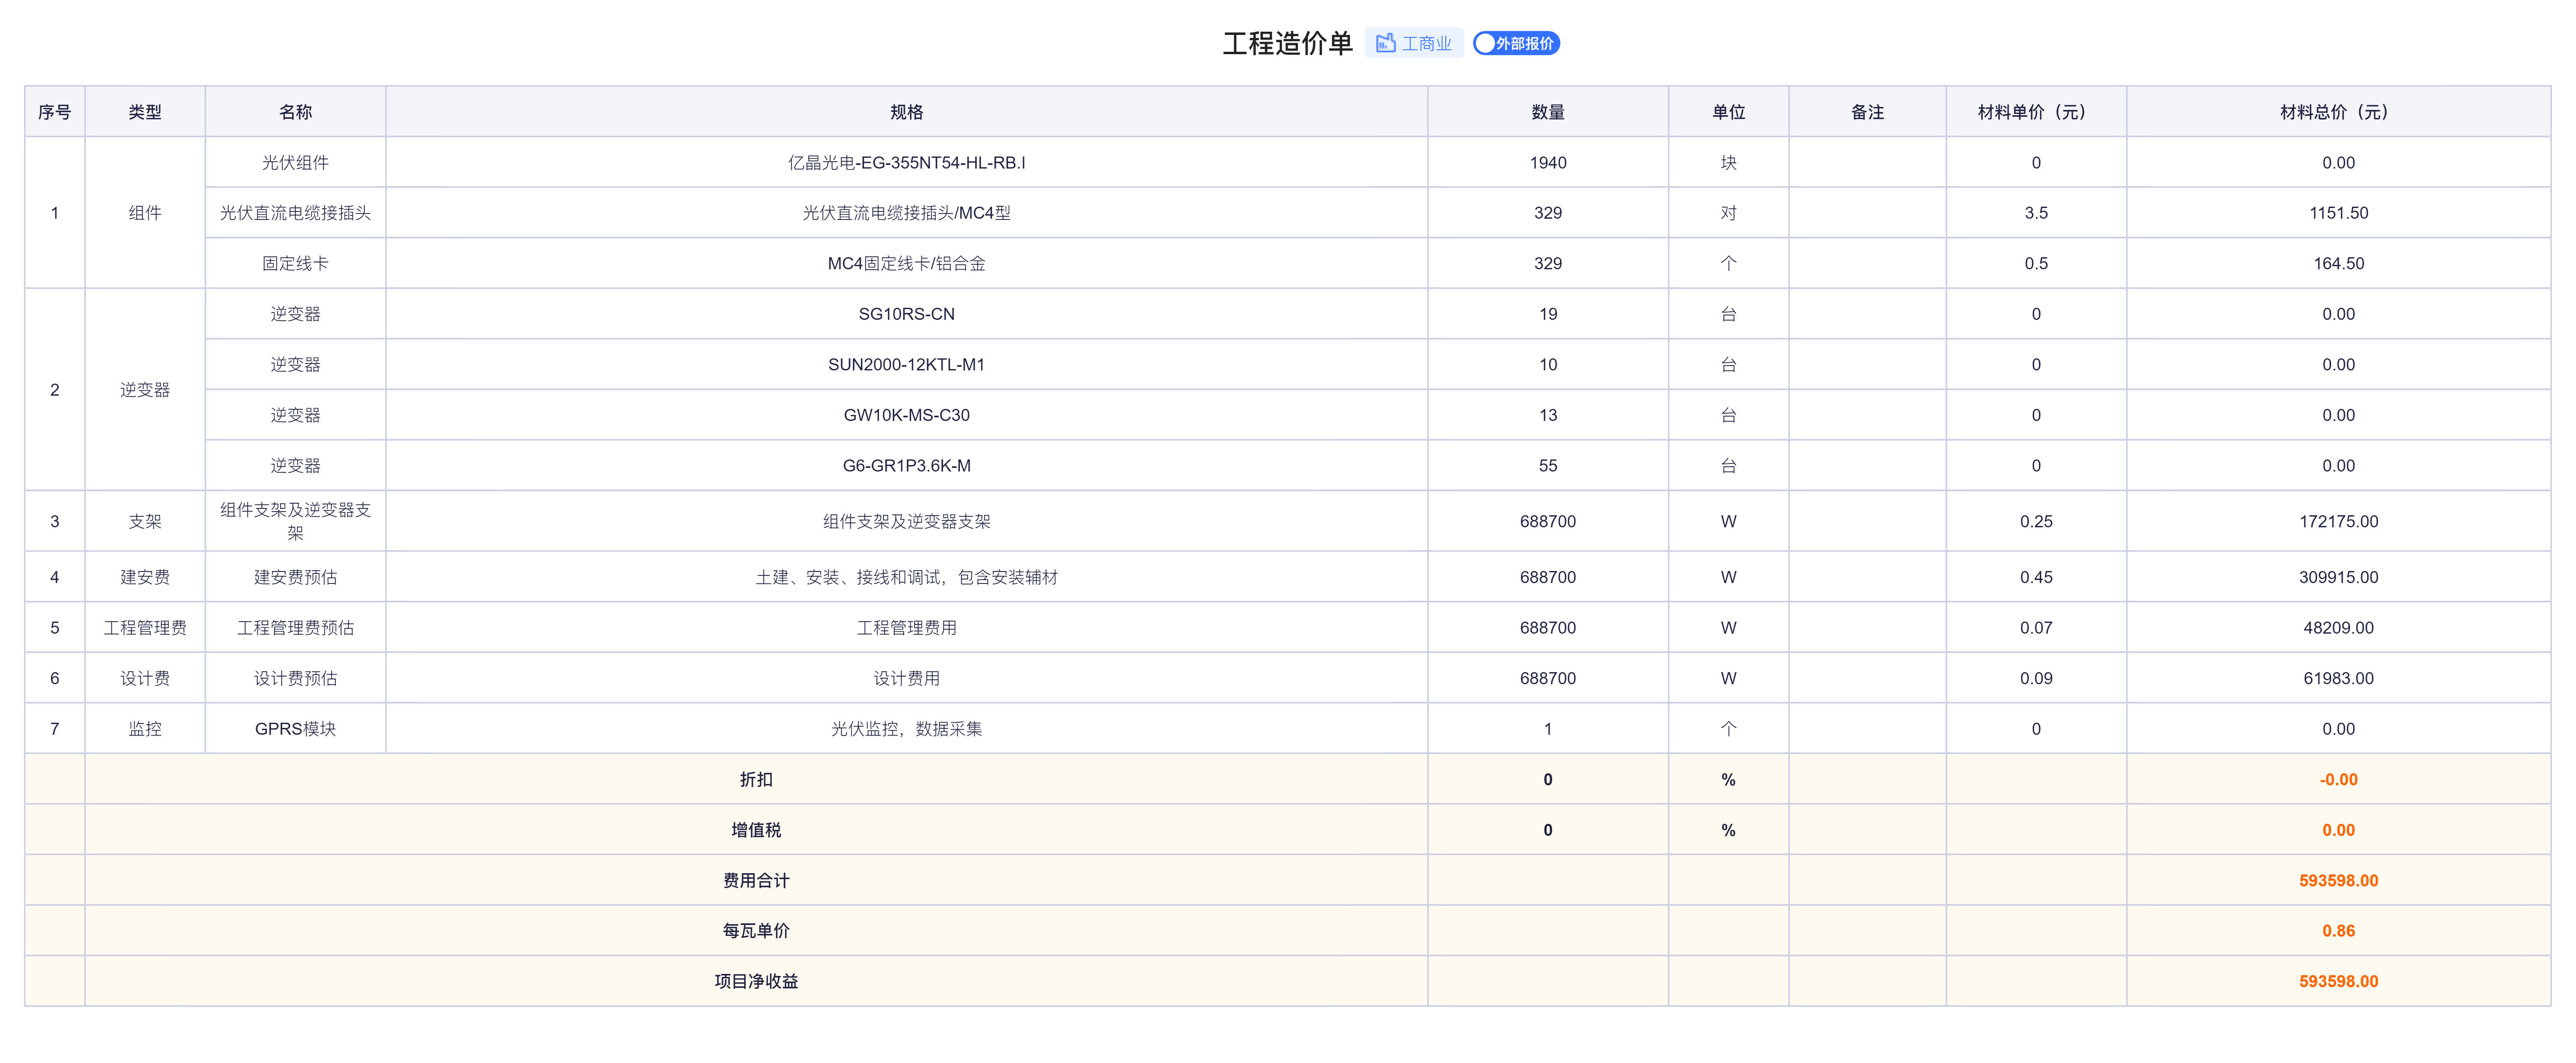Click the 支架 type cell
Viewport: 2576px width, 1063px height.
tap(145, 521)
